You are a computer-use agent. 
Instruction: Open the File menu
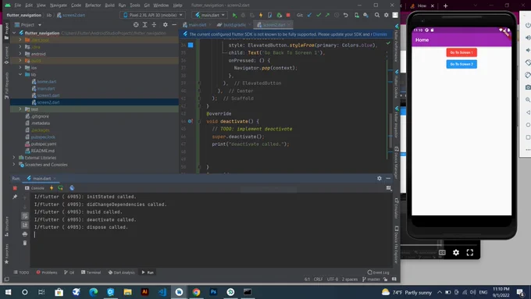[18, 5]
